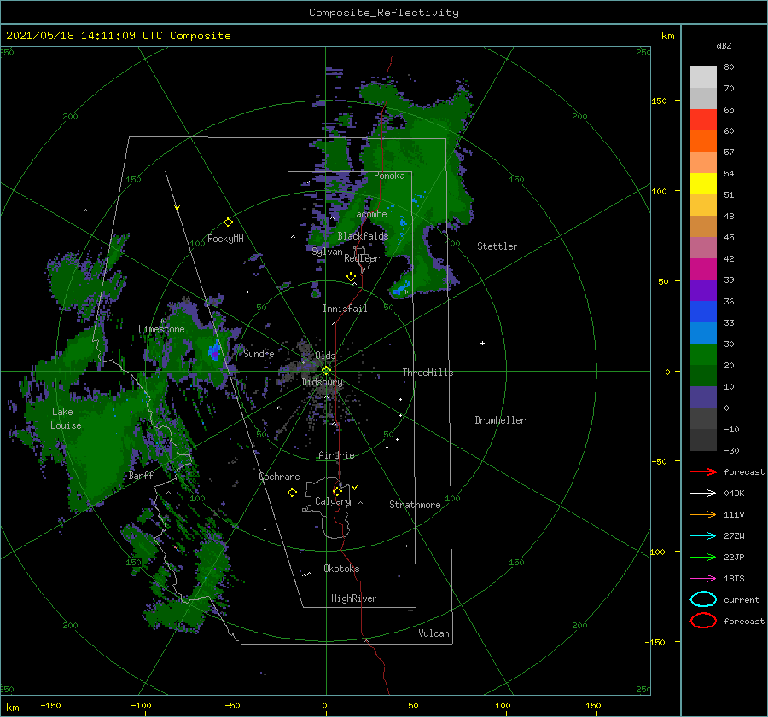Click the Sundre label
This screenshot has height=717, width=768.
pos(259,353)
